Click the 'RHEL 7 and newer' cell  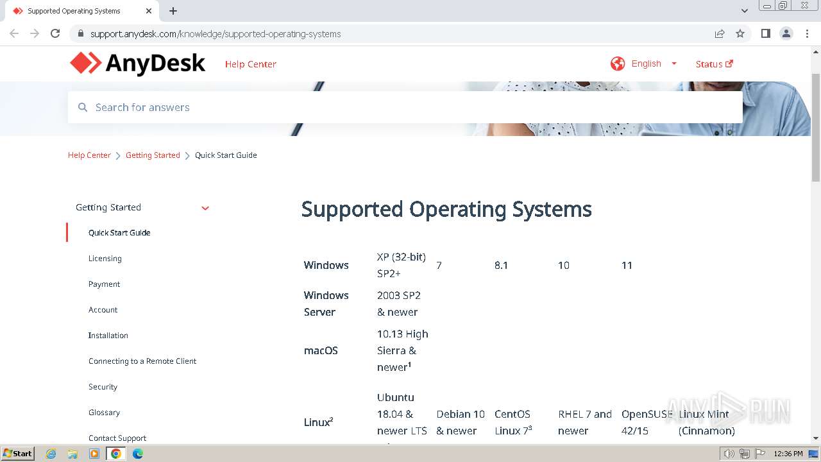[x=585, y=422]
